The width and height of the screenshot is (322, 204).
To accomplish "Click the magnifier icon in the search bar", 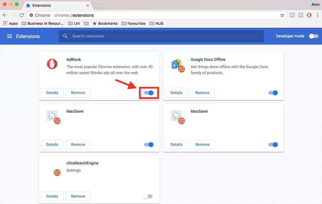I will click(x=65, y=36).
